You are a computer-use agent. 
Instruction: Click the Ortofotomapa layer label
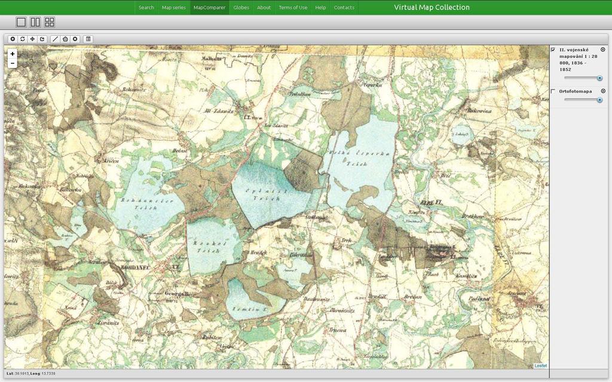(576, 91)
